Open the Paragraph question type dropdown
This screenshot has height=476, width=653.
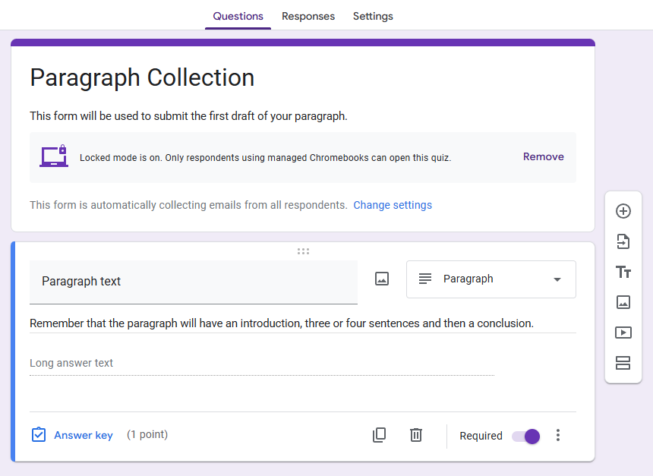(491, 279)
